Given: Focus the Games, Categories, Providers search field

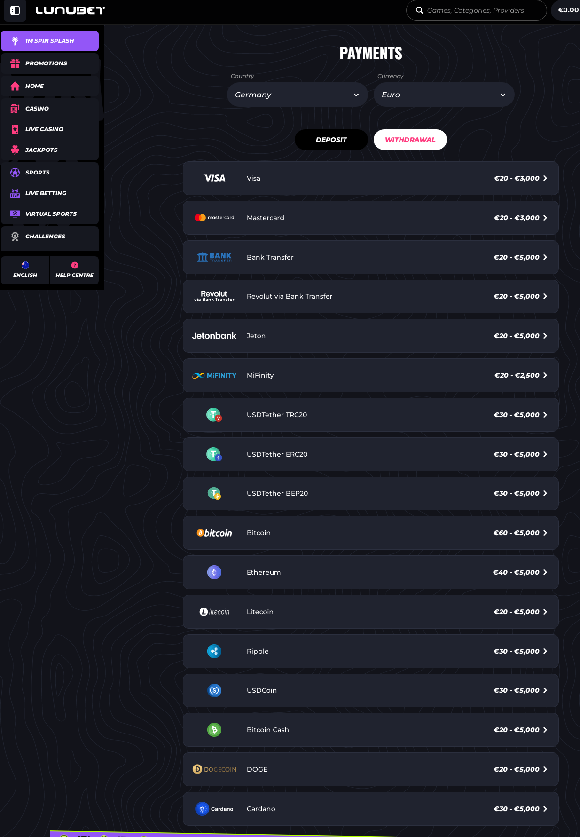Looking at the screenshot, I should point(477,10).
